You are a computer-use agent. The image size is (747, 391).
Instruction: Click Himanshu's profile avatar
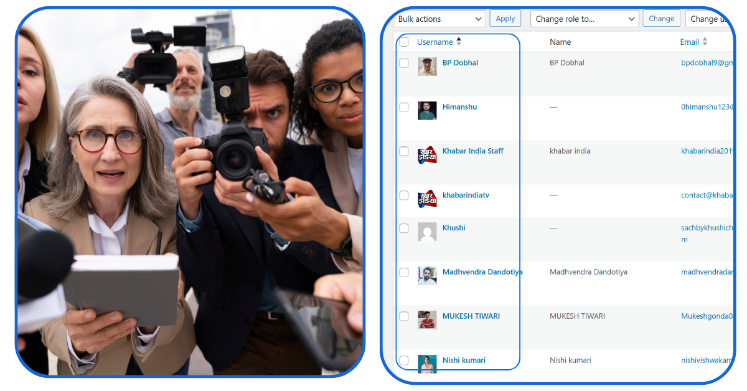tap(427, 111)
